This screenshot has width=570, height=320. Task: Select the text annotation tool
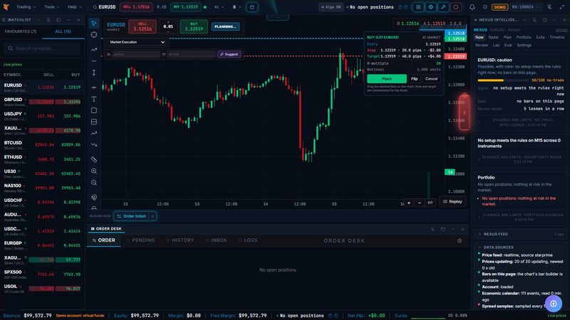(94, 99)
